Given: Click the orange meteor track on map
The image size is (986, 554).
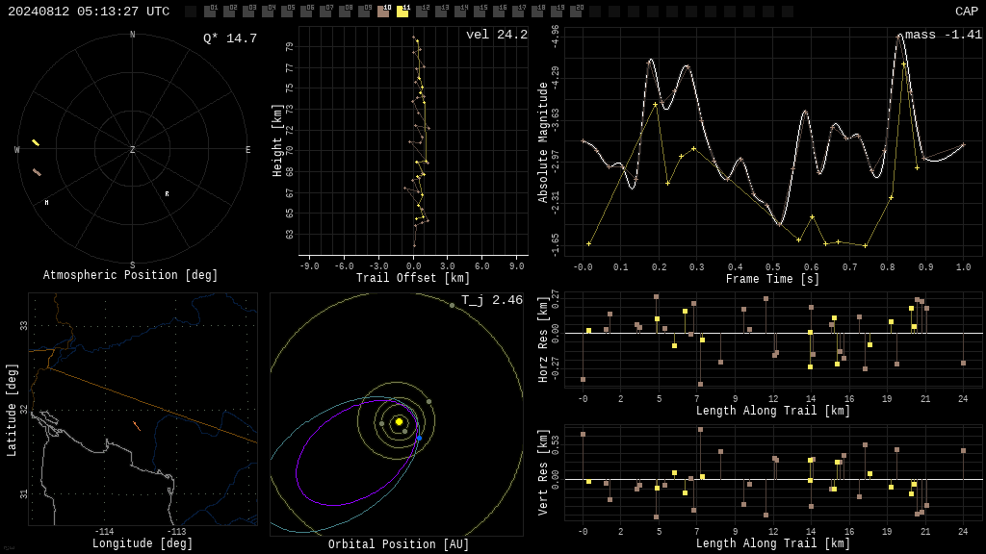Looking at the screenshot, I should 137,426.
